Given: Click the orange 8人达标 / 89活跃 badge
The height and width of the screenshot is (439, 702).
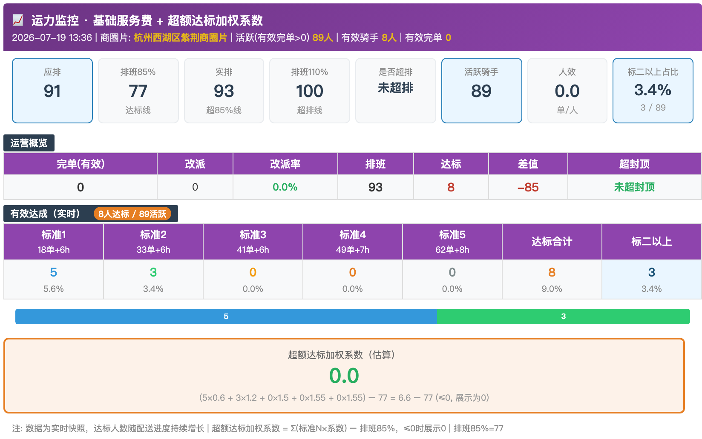Looking at the screenshot, I should point(132,214).
